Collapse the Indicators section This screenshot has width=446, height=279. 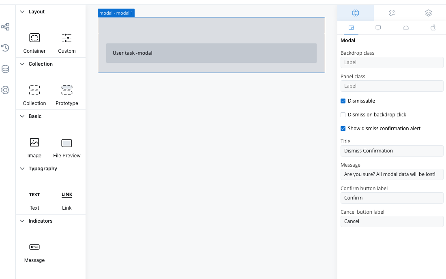[22, 221]
